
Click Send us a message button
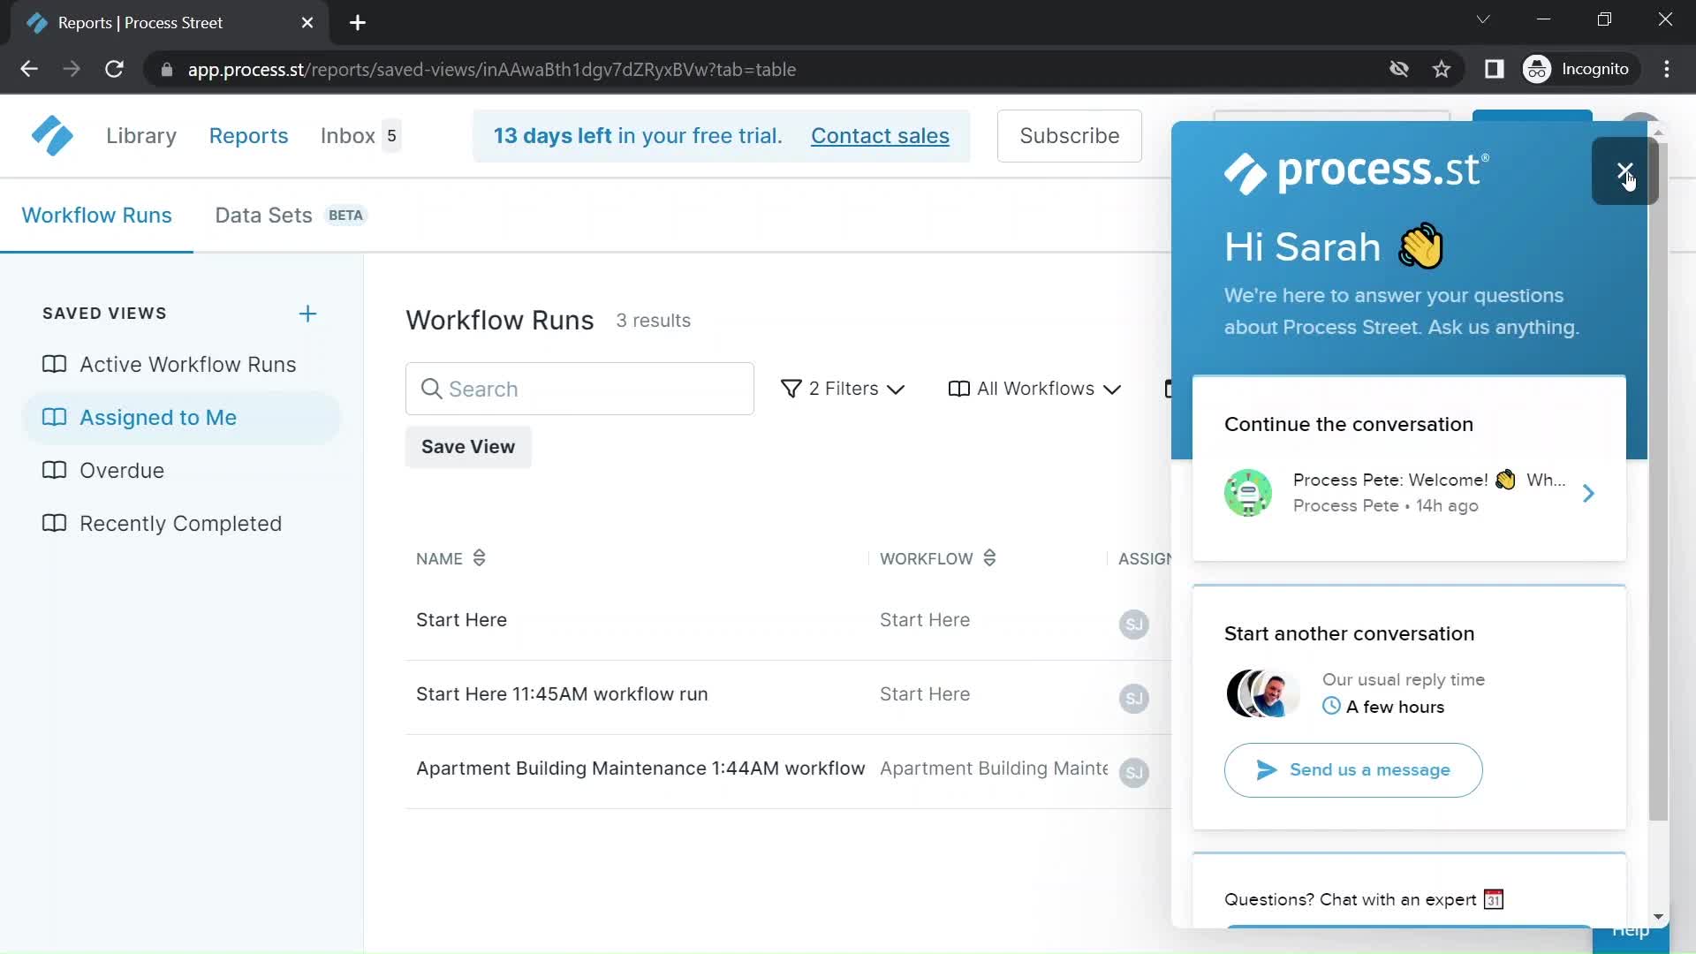(1353, 768)
